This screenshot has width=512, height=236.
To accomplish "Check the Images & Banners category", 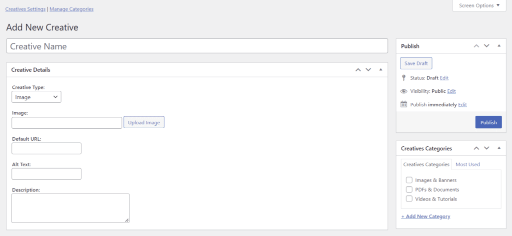I will coord(409,180).
